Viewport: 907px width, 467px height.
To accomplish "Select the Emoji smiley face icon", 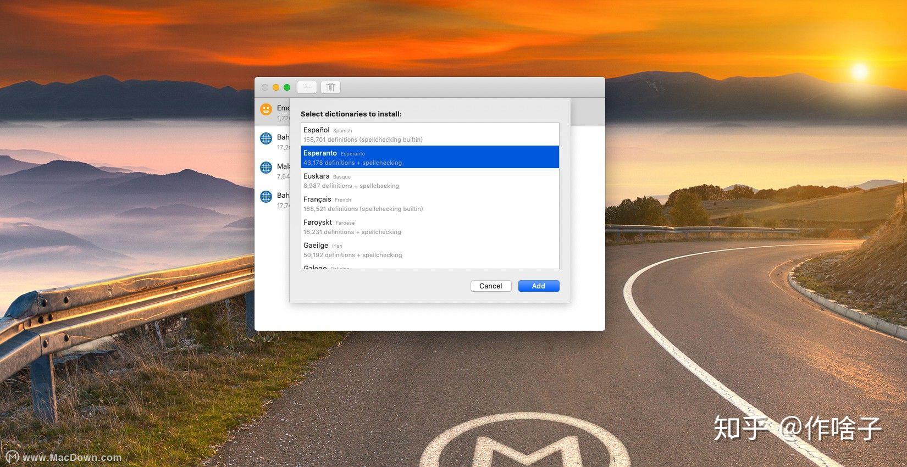I will (266, 109).
